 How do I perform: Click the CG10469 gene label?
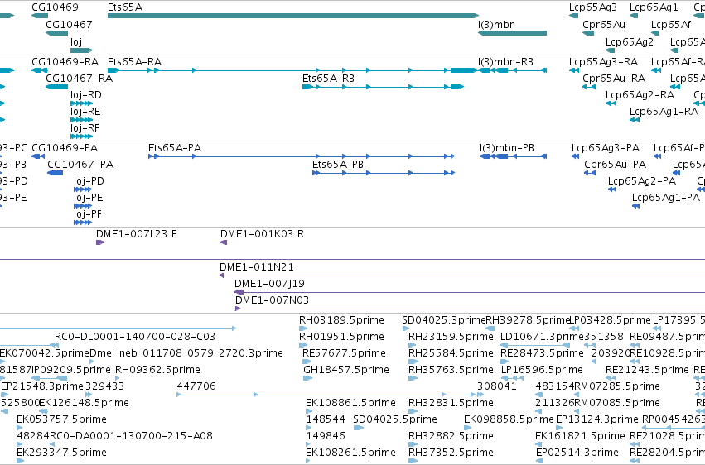point(55,7)
